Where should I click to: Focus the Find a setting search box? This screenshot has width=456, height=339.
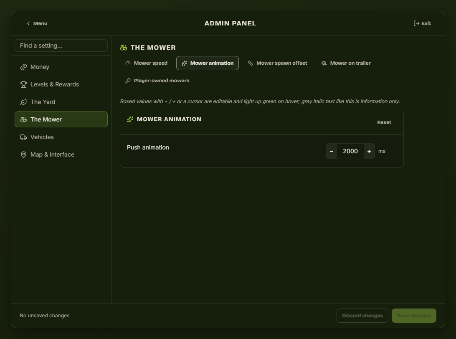click(61, 46)
